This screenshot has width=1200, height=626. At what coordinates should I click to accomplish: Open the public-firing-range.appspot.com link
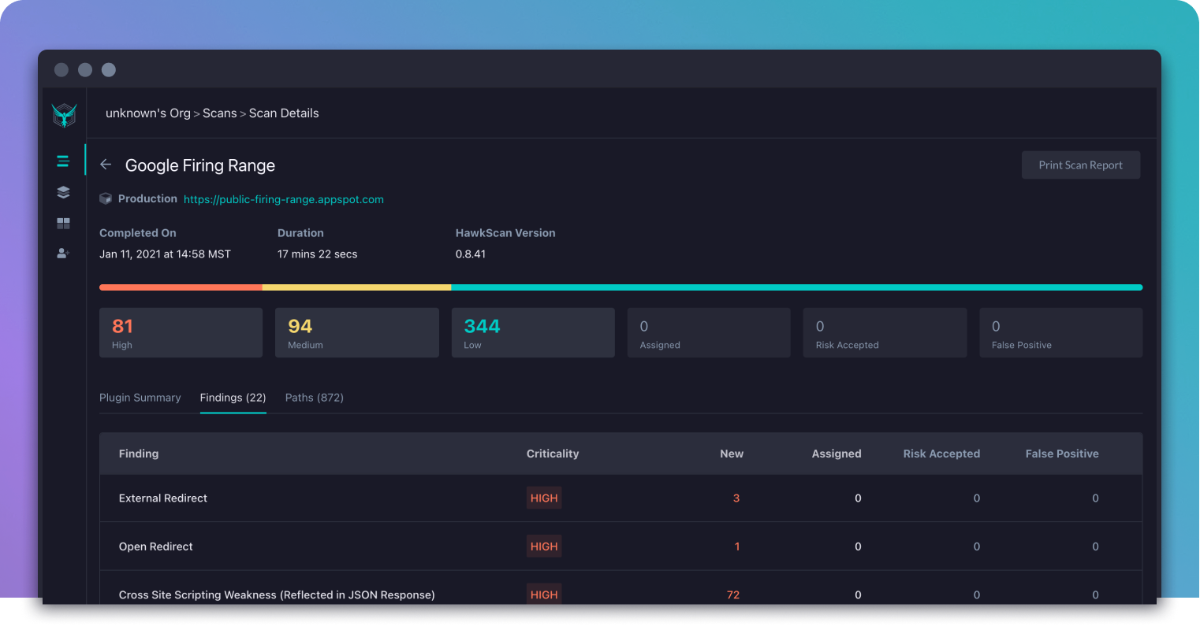pos(284,199)
